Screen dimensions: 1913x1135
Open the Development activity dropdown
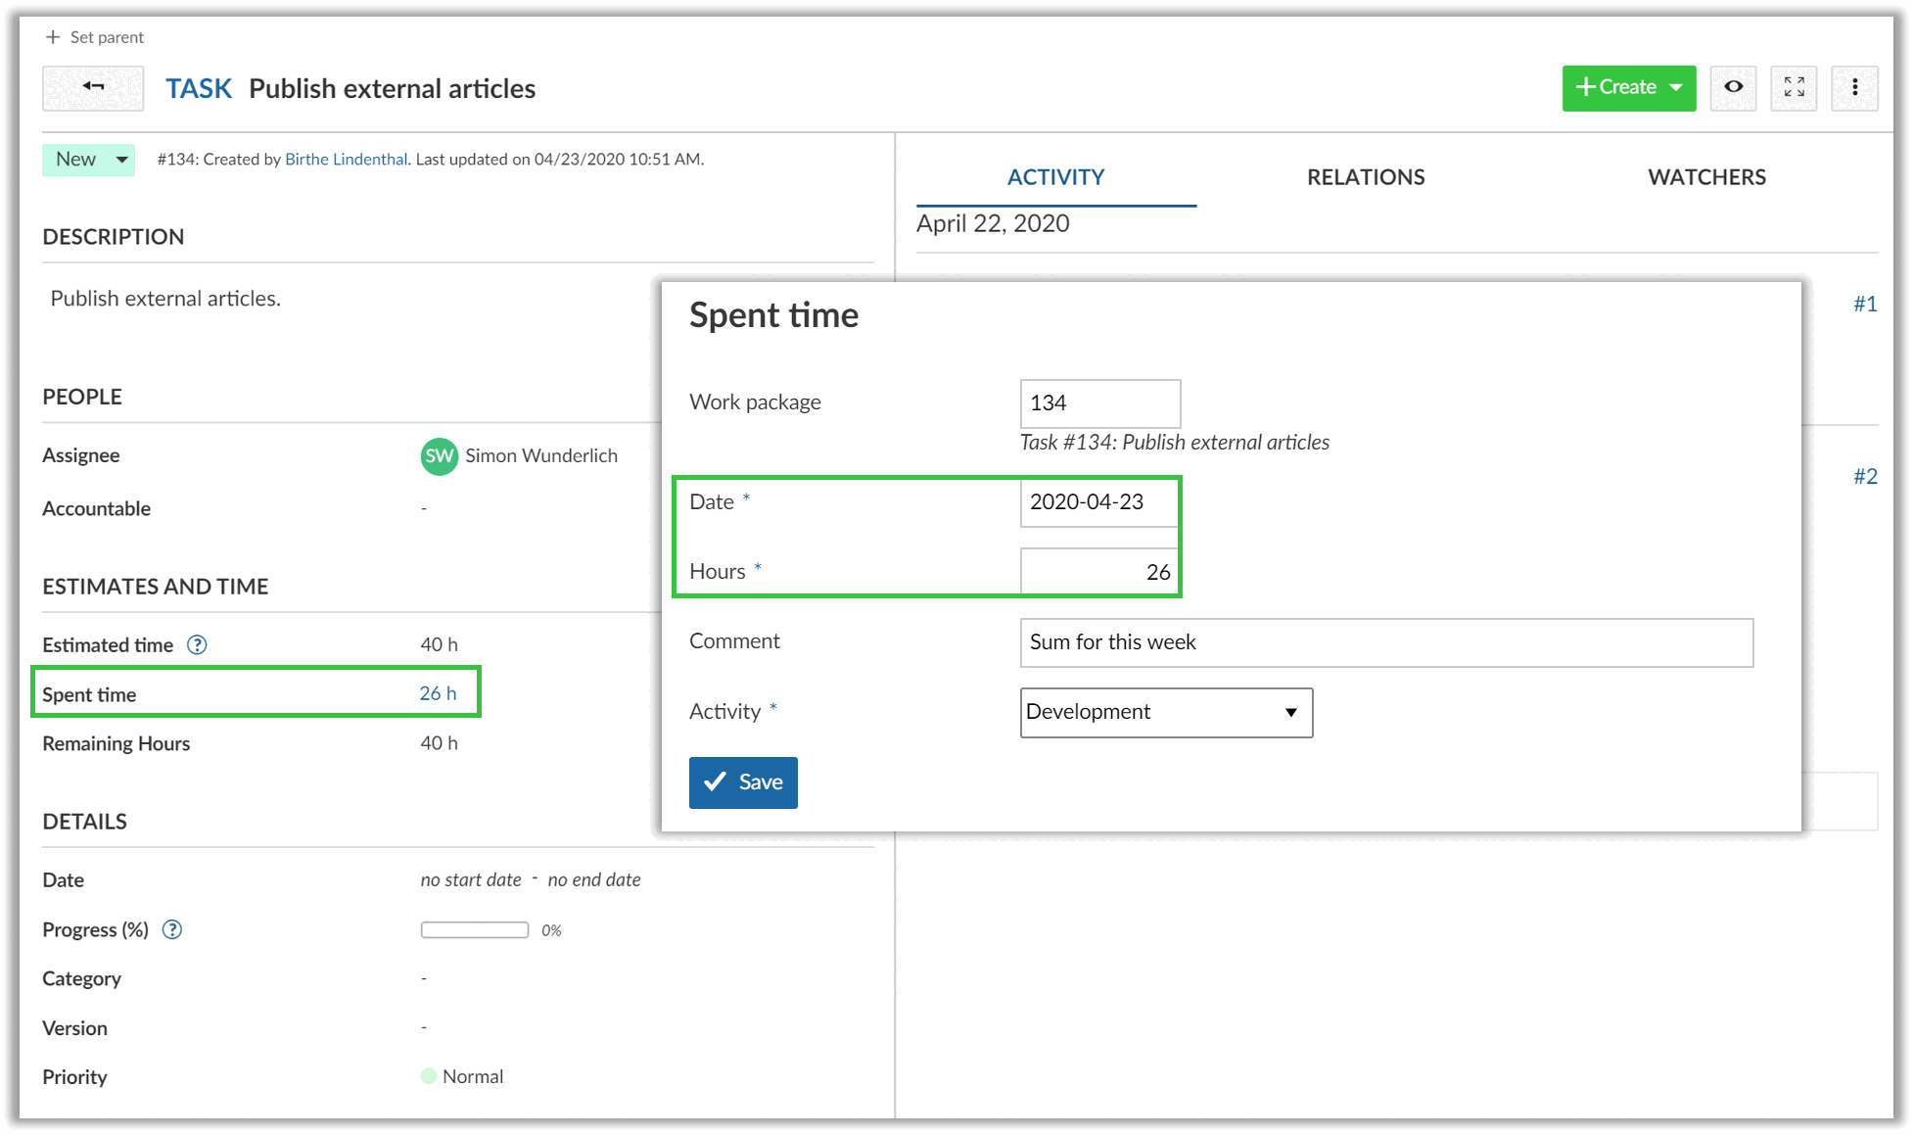tap(1165, 712)
